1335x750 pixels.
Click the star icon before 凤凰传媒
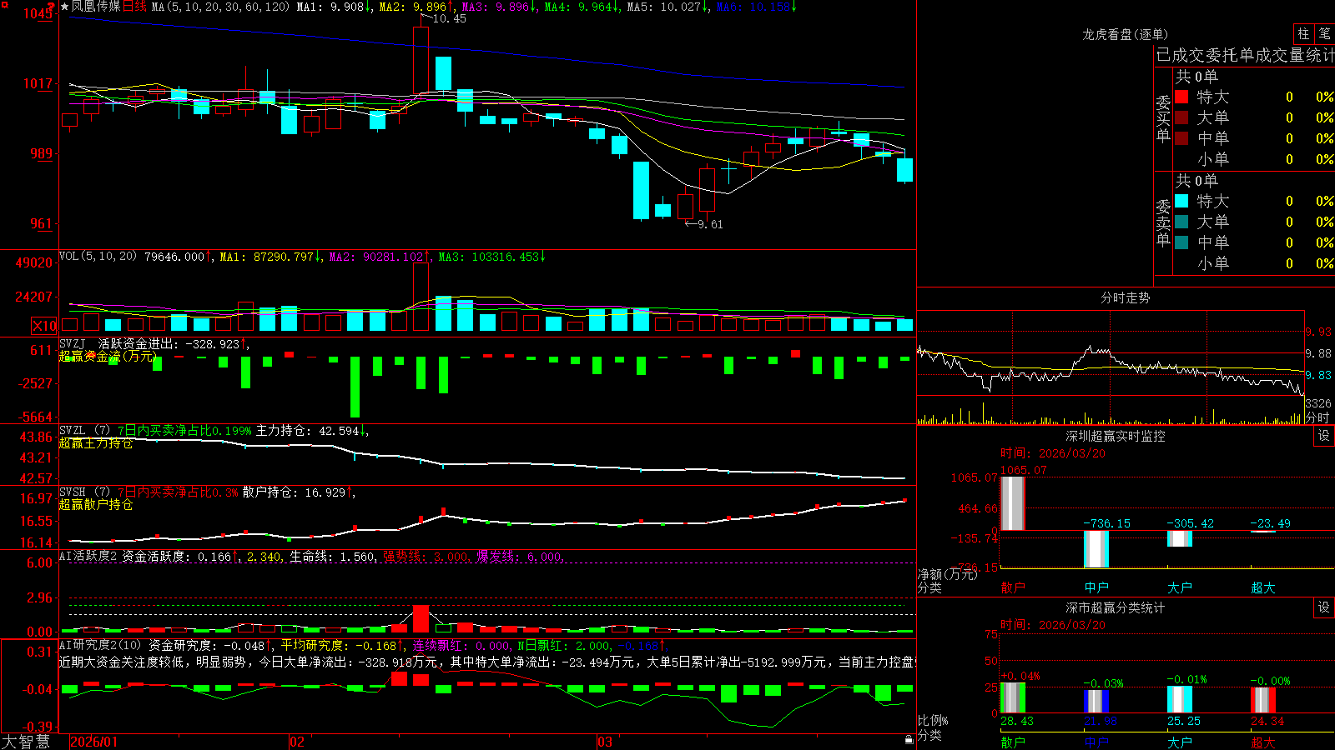point(64,7)
